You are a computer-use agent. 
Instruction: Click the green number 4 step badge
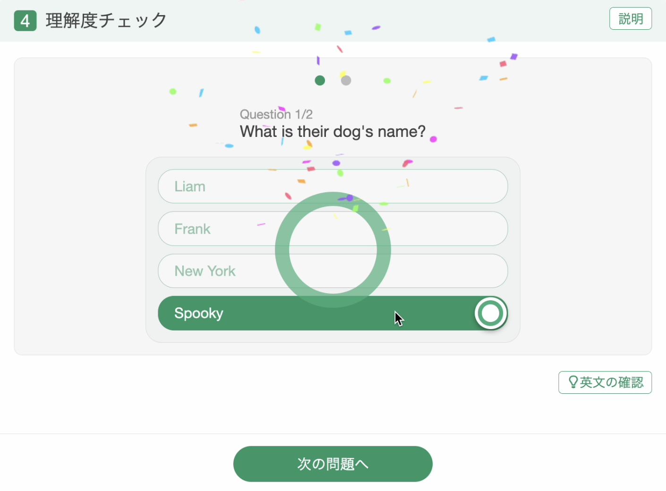26,21
